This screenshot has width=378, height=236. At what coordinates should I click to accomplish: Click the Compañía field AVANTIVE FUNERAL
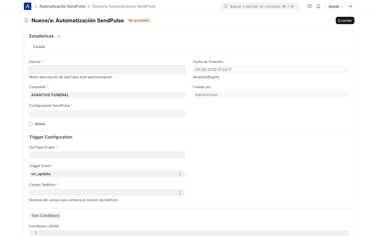(107, 95)
